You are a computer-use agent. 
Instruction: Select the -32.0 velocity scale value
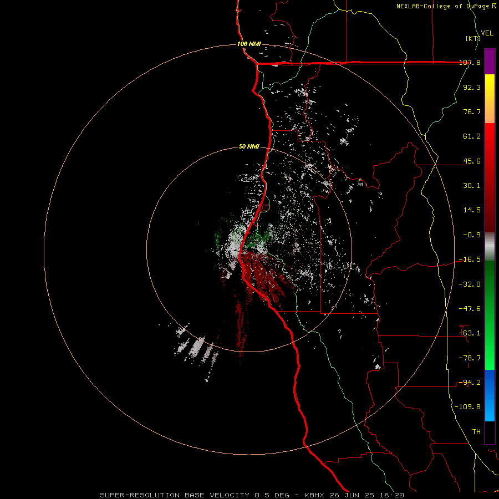click(x=470, y=284)
